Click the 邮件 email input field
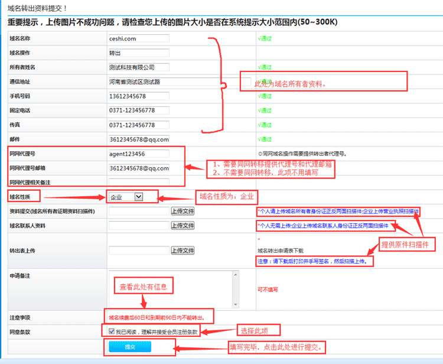The image size is (443, 364). [139, 139]
